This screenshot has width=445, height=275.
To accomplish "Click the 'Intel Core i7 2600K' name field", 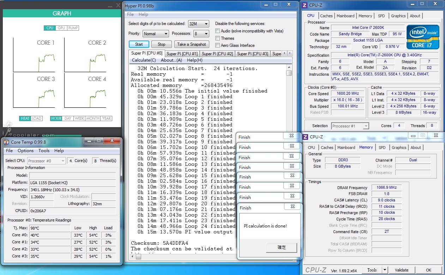I will [368, 27].
